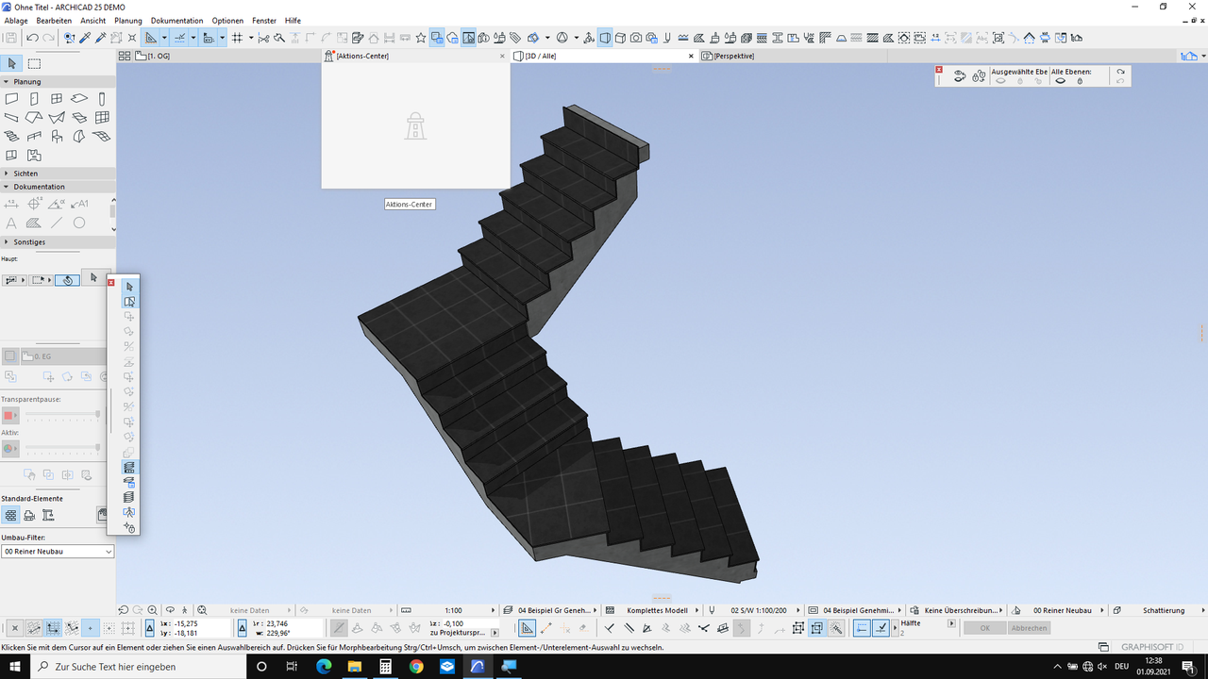Click the Undo icon in the toolbar
The width and height of the screenshot is (1208, 679).
coord(31,38)
